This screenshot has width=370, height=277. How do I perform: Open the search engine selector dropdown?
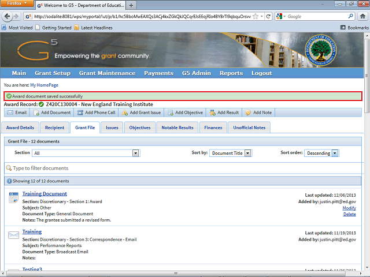pyautogui.click(x=281, y=16)
